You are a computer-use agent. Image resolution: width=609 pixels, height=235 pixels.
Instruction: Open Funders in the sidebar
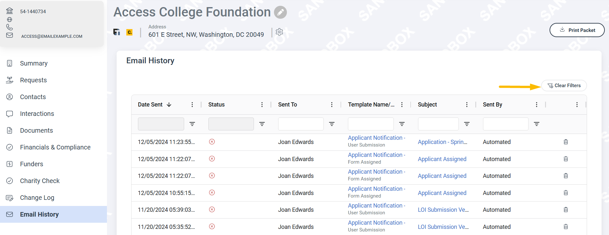[x=53, y=164]
